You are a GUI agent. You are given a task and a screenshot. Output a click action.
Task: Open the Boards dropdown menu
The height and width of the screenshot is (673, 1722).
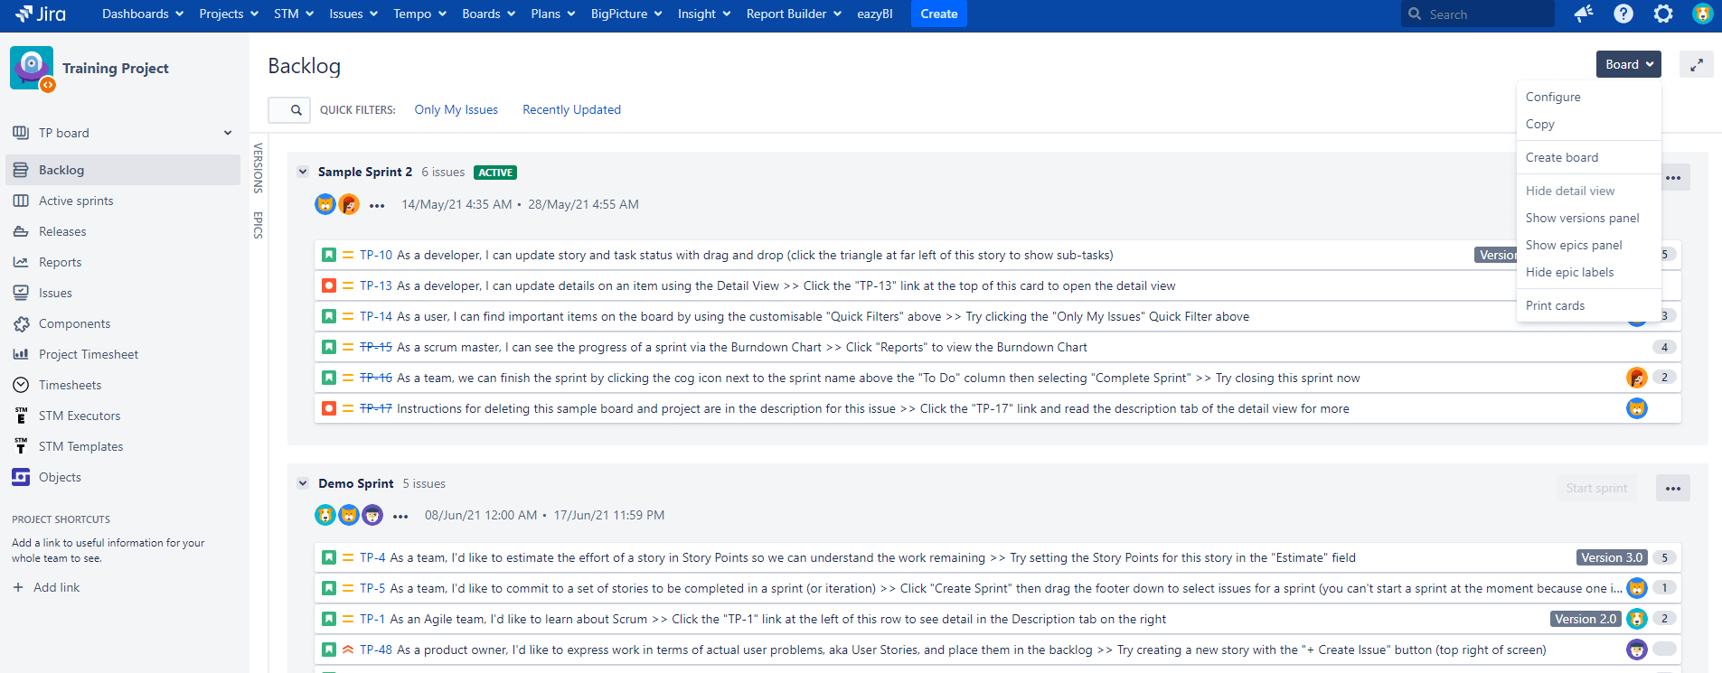[x=488, y=14]
